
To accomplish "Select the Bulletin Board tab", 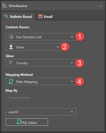I will click(18, 16).
